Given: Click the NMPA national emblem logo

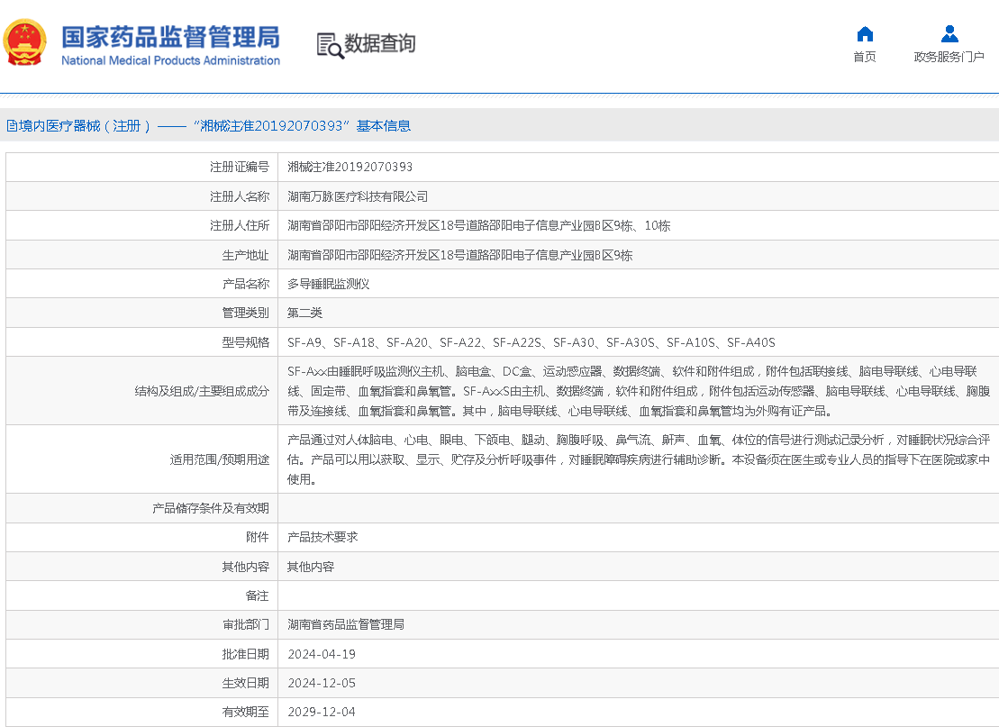Looking at the screenshot, I should (x=25, y=41).
